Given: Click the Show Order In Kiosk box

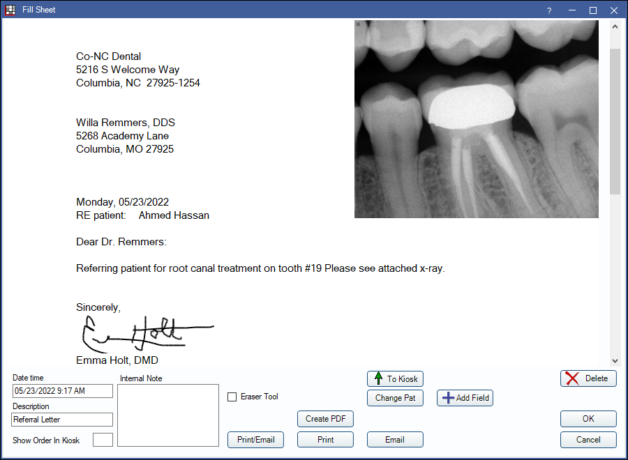Looking at the screenshot, I should (x=103, y=440).
